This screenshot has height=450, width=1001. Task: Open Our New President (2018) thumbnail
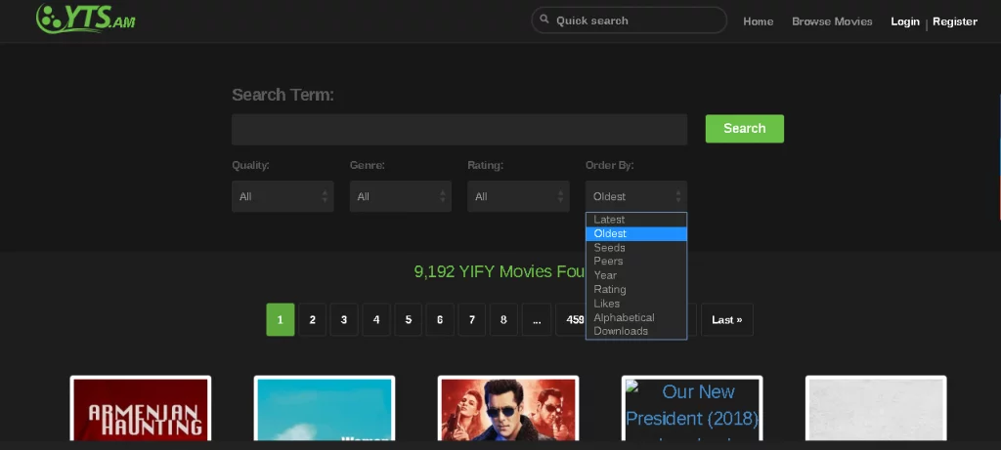click(x=692, y=410)
